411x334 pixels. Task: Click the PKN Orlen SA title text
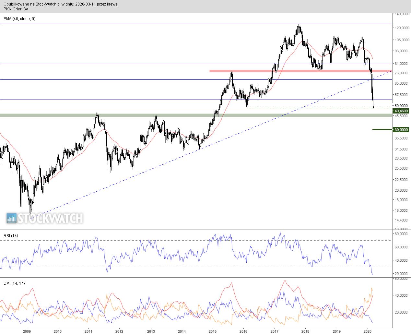(16, 9)
